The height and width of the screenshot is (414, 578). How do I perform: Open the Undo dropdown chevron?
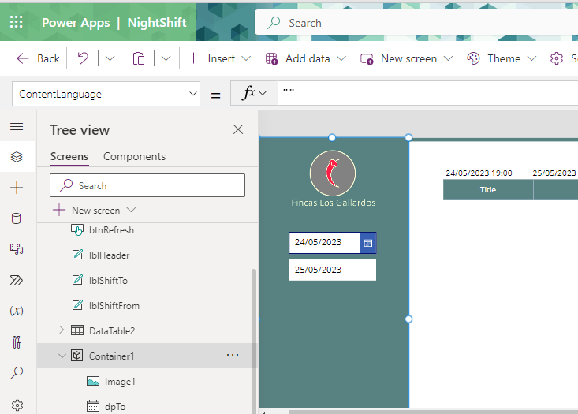pos(110,58)
